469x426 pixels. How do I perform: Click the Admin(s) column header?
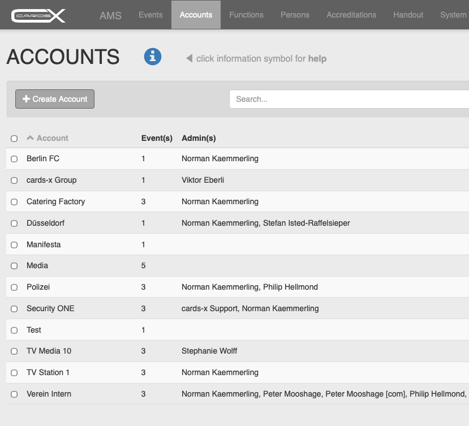pyautogui.click(x=199, y=138)
